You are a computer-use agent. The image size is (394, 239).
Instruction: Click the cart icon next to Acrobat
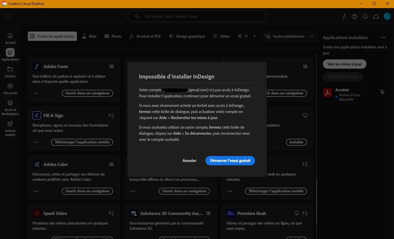point(382,92)
